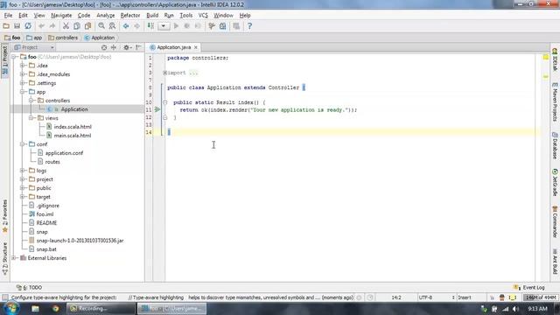Screen dimensions: 560x315
Task: Open the TODO tool window
Action: (29, 288)
